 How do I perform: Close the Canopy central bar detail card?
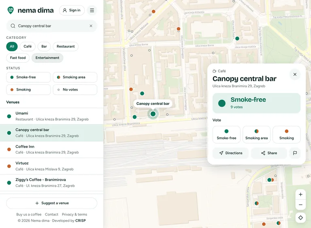[x=295, y=74]
